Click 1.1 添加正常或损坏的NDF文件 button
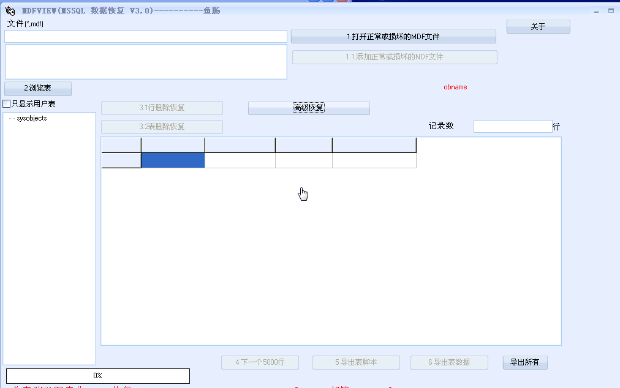This screenshot has width=620, height=388. point(395,57)
